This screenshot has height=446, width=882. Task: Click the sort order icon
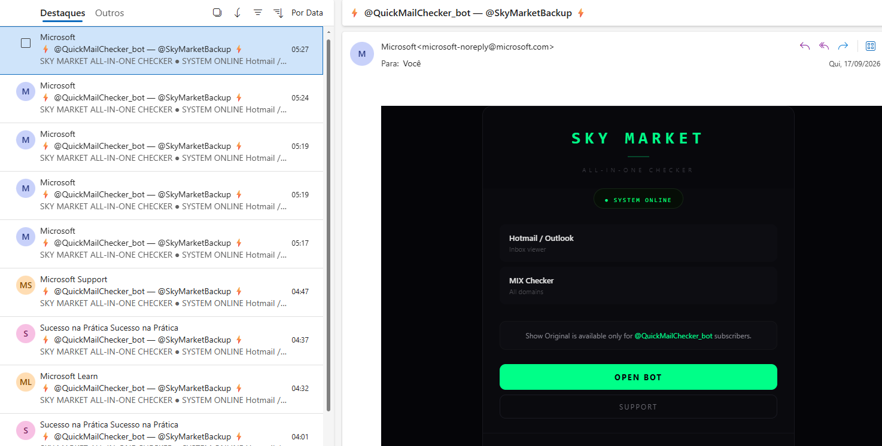[x=278, y=13]
